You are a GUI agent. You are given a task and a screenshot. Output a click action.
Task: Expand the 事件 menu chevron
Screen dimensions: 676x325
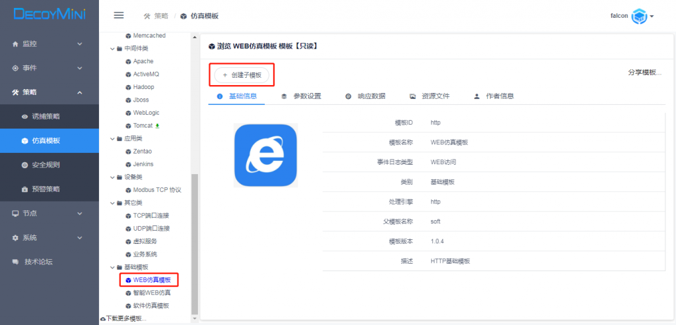tap(80, 68)
